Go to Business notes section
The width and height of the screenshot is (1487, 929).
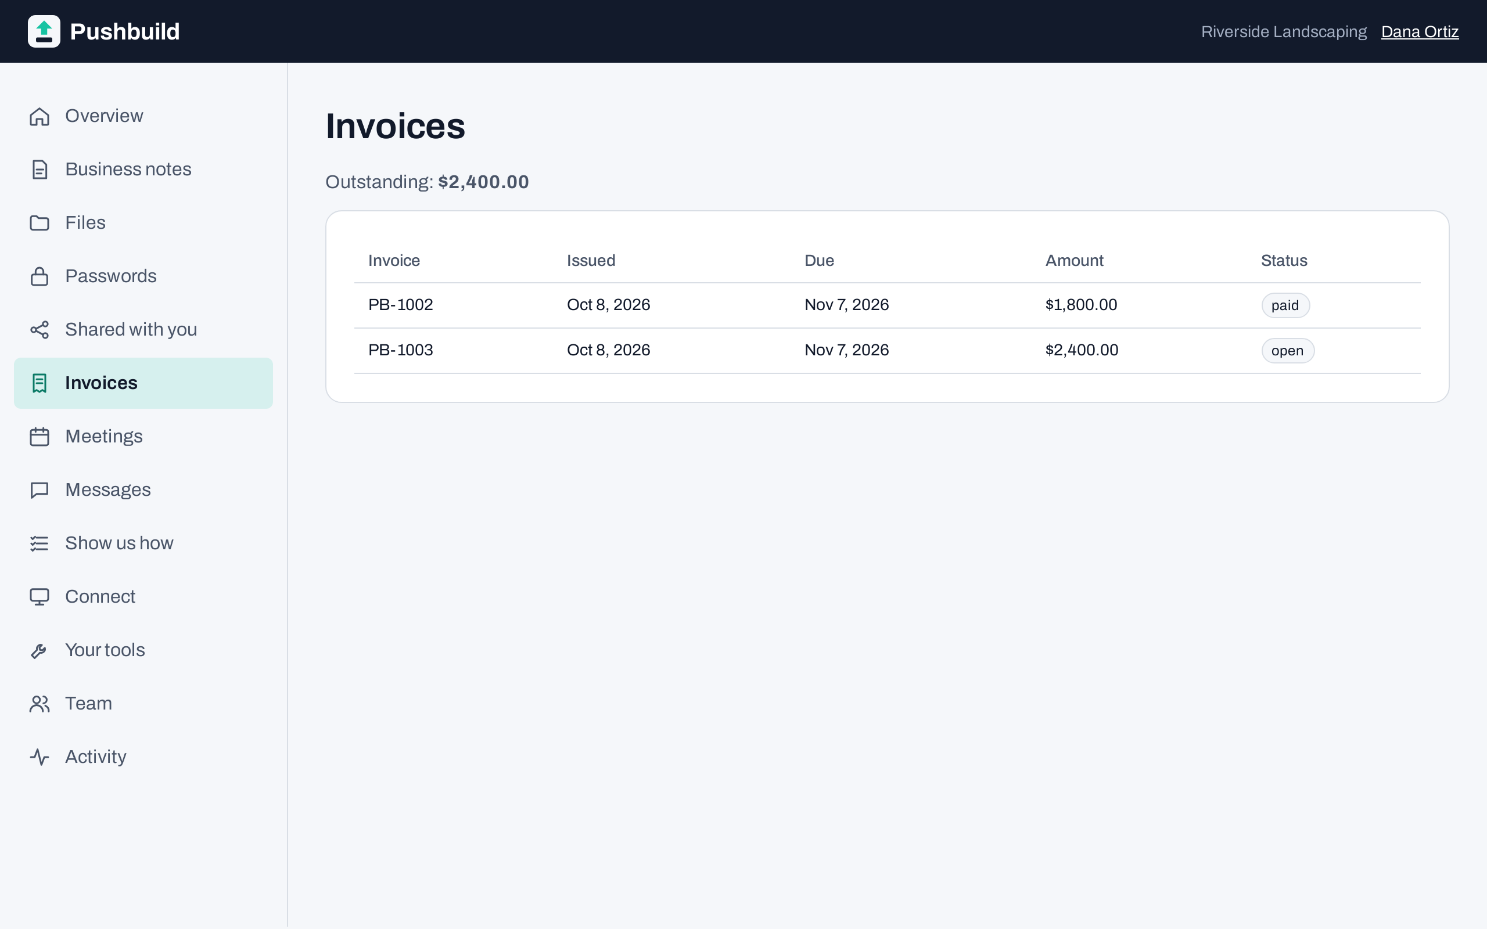click(x=143, y=170)
